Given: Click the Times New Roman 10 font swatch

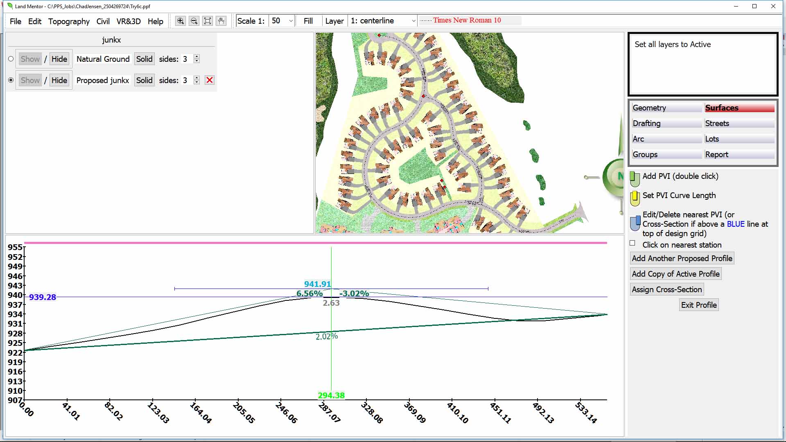Looking at the screenshot, I should click(467, 20).
